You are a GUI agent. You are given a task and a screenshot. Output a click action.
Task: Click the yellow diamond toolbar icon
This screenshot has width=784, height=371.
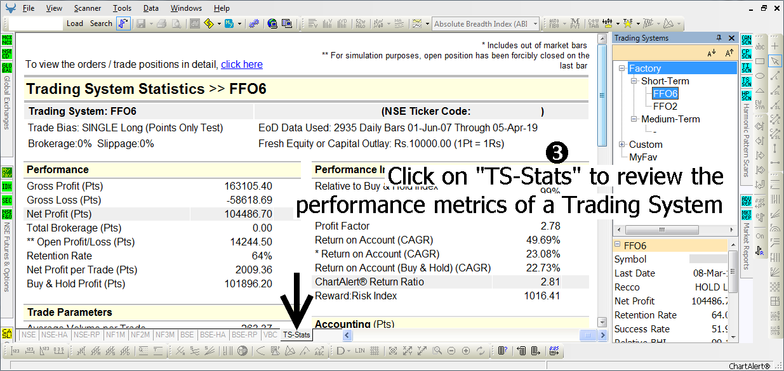(x=208, y=23)
